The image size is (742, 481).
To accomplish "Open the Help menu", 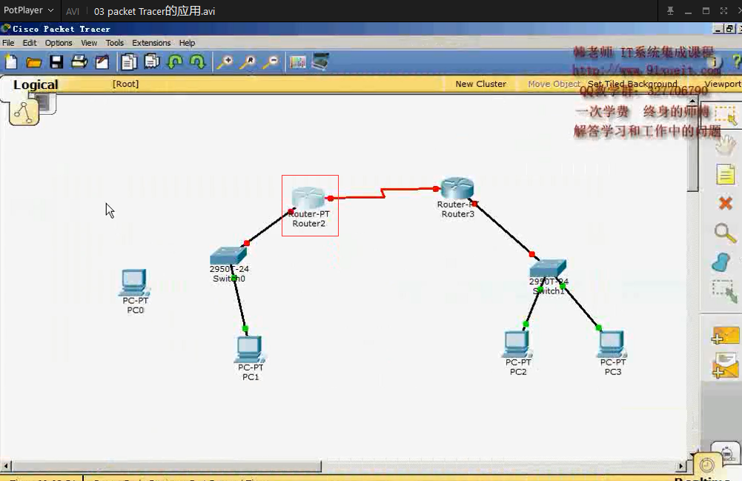I will point(187,43).
